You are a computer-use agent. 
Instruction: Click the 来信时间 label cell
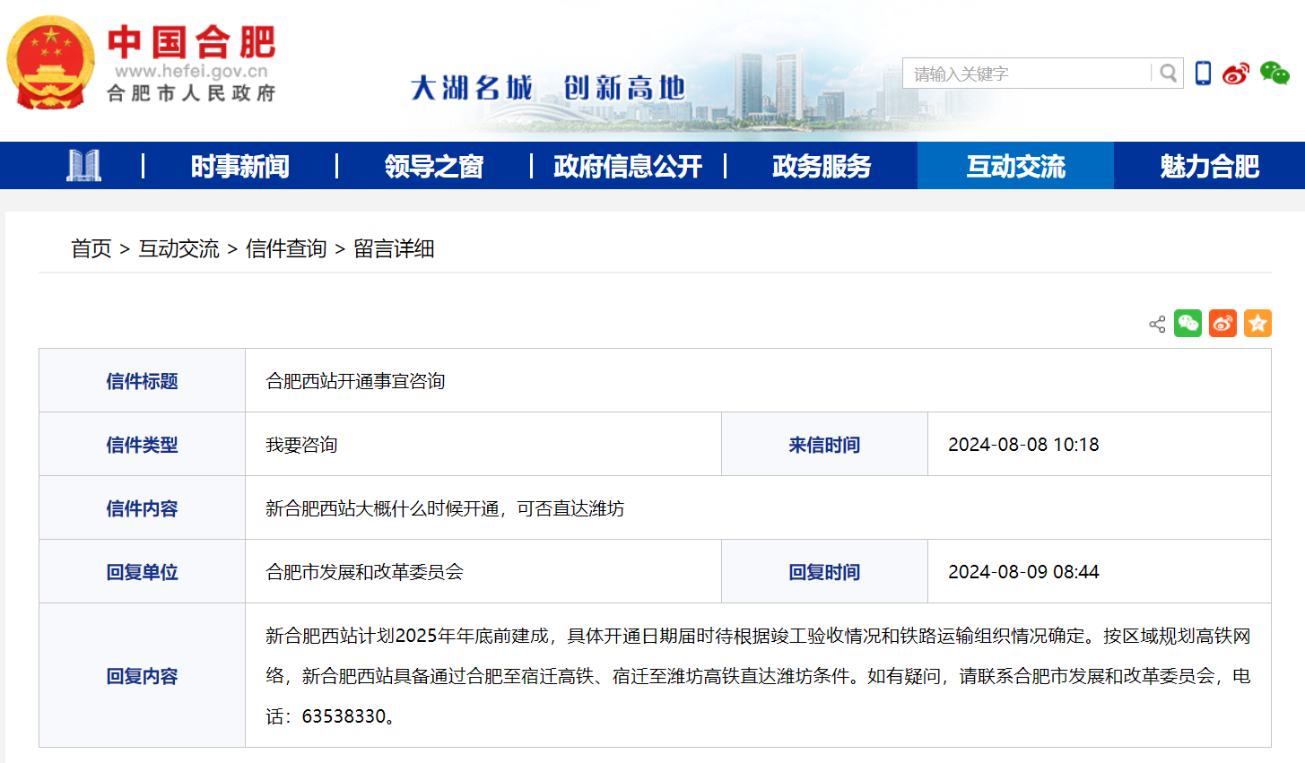pos(824,445)
